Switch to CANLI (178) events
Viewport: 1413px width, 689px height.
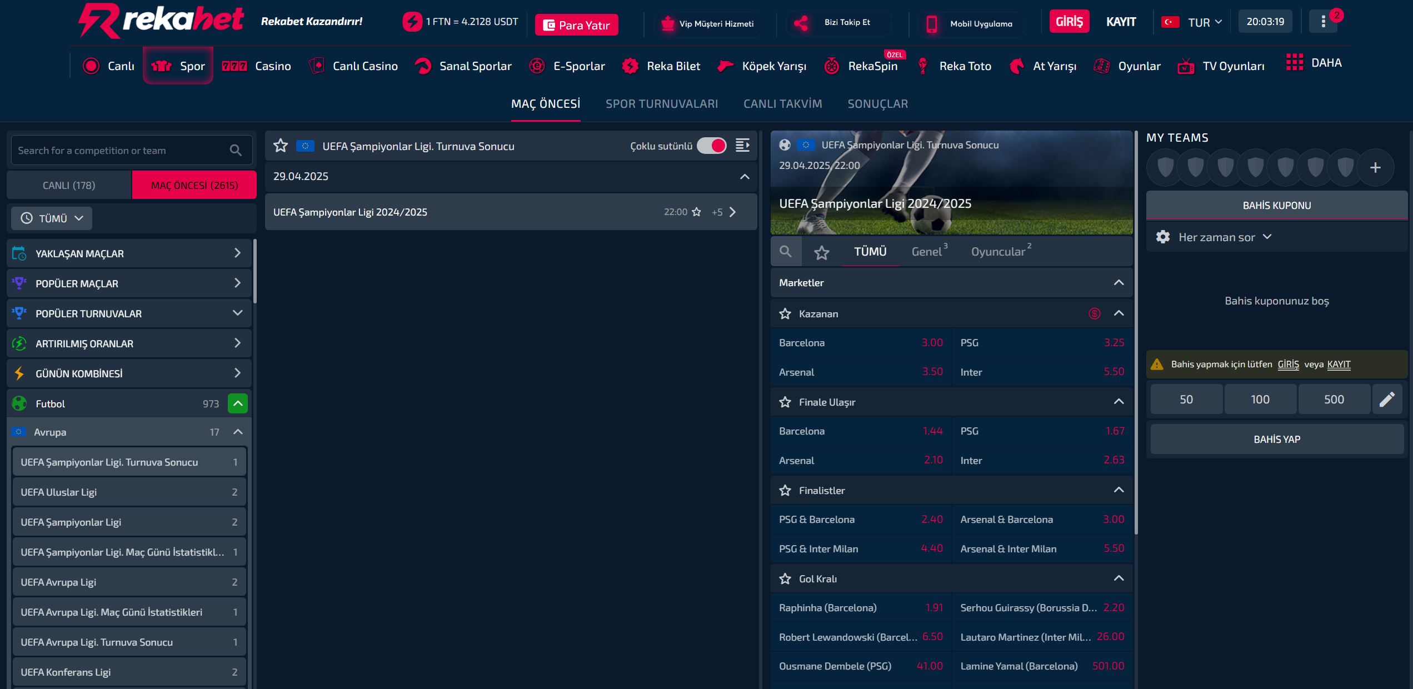coord(69,185)
